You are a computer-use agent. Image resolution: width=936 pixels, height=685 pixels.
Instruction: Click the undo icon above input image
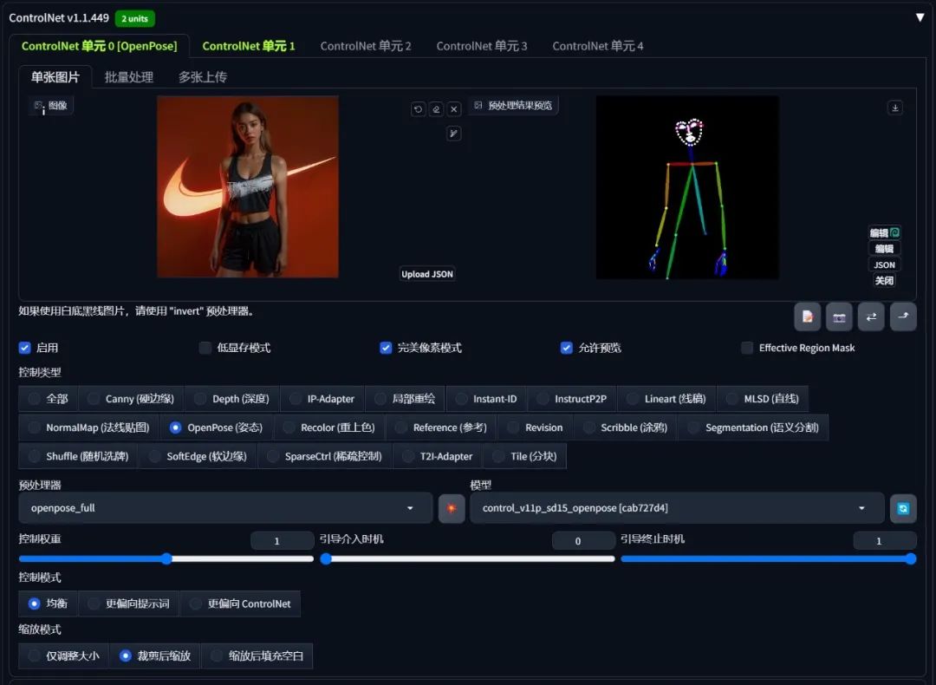[418, 109]
